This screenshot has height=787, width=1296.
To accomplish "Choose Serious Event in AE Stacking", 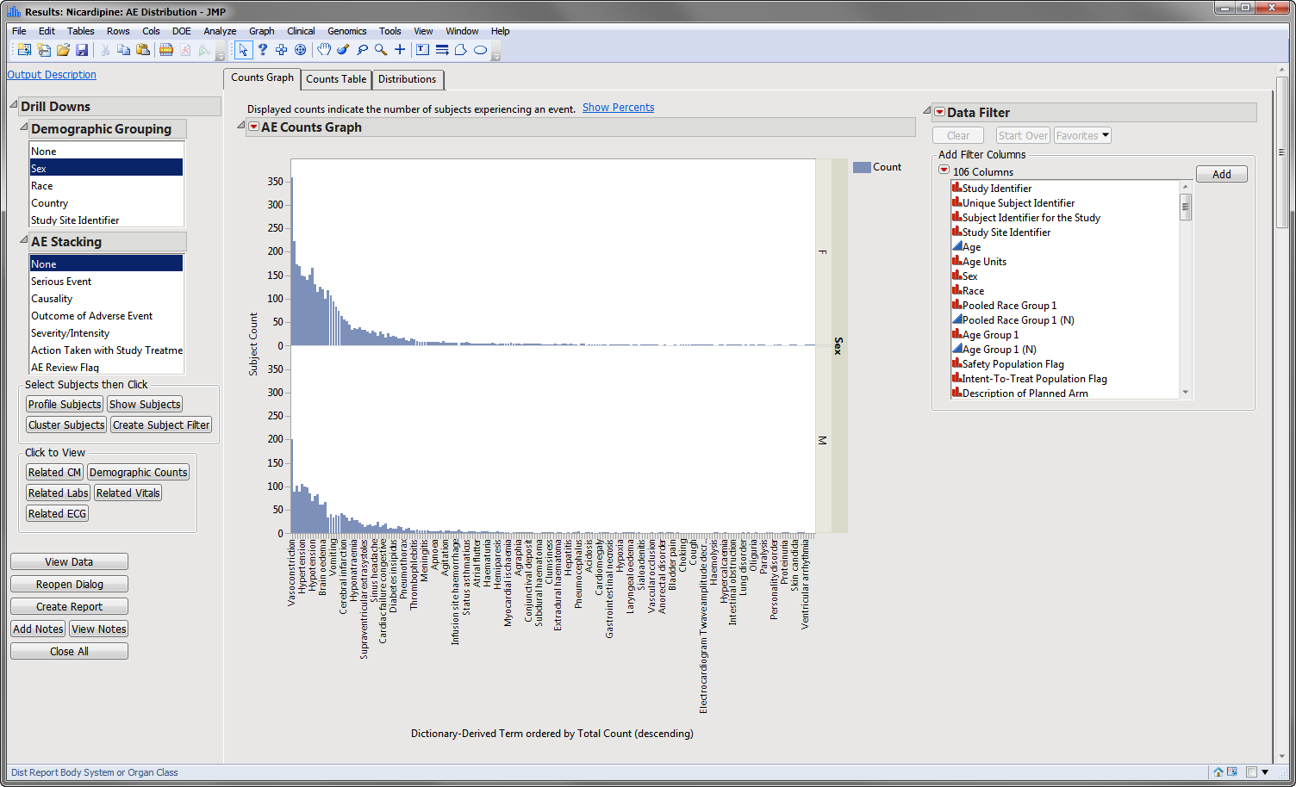I will pyautogui.click(x=61, y=282).
